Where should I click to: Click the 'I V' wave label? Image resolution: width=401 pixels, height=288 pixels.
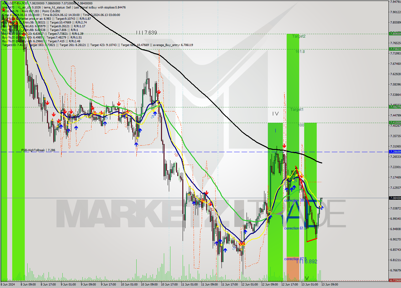[275, 114]
